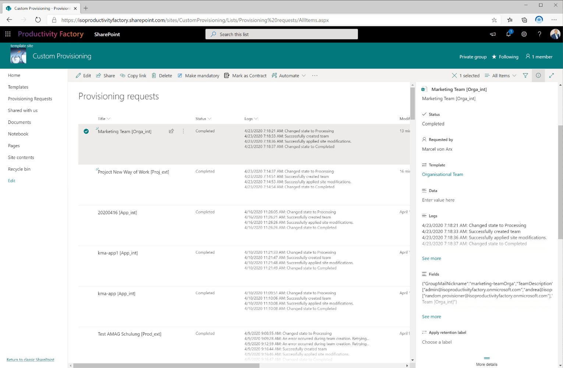
Task: Open Recycle bin in left navigation
Action: (19, 169)
